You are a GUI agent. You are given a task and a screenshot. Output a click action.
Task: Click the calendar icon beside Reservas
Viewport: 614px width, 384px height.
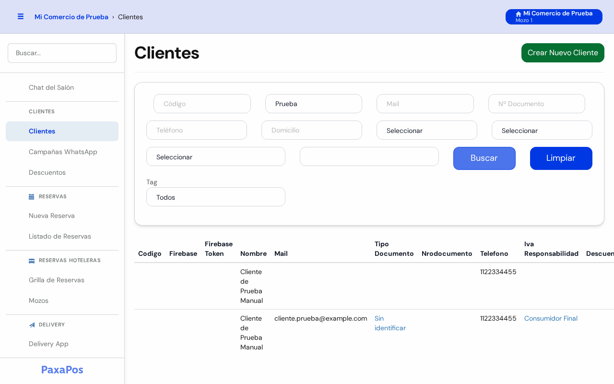(x=32, y=196)
